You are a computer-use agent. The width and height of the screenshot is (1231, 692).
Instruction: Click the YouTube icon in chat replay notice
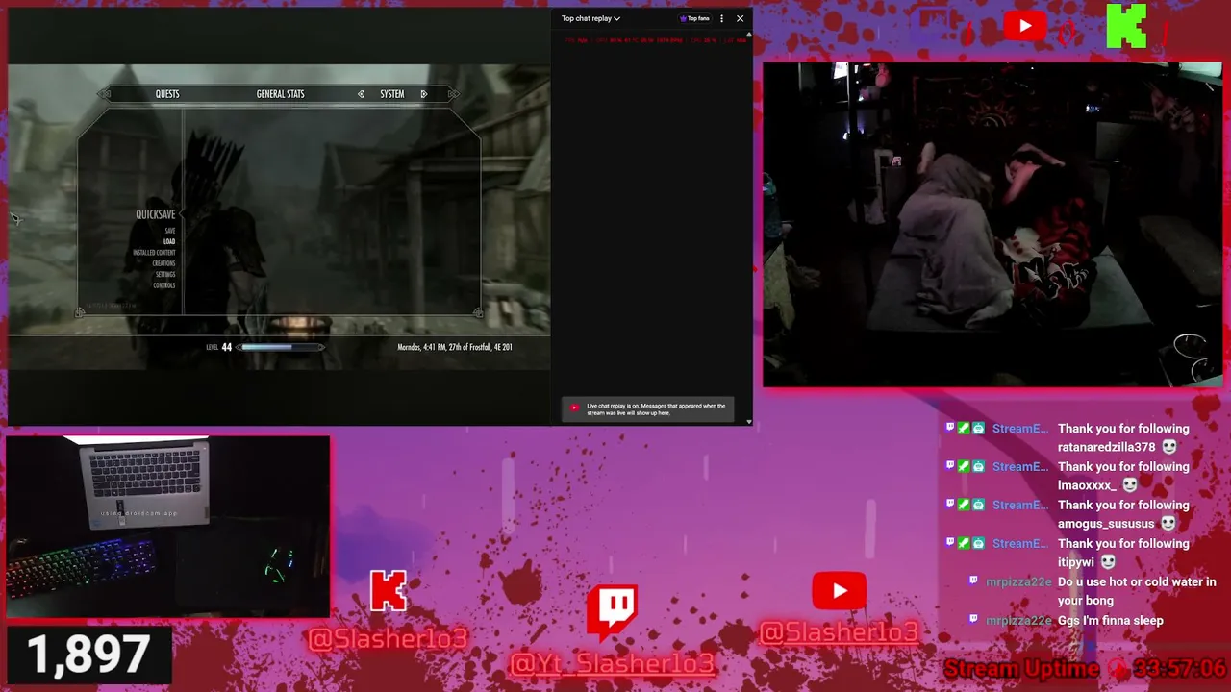click(574, 408)
